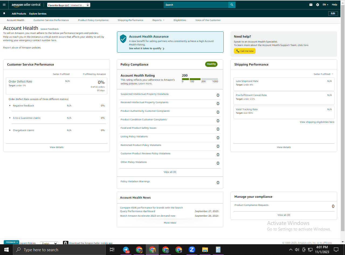The width and height of the screenshot is (345, 255).
Task: Click the Account Health Assurance shield icon
Action: click(123, 39)
